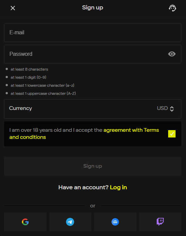The height and width of the screenshot is (236, 186).
Task: Click the USD currency value
Action: (162, 108)
